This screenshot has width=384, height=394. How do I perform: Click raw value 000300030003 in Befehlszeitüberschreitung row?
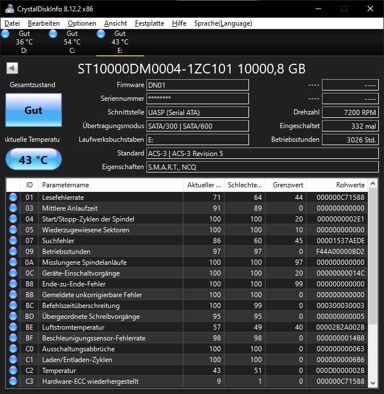[341, 305]
